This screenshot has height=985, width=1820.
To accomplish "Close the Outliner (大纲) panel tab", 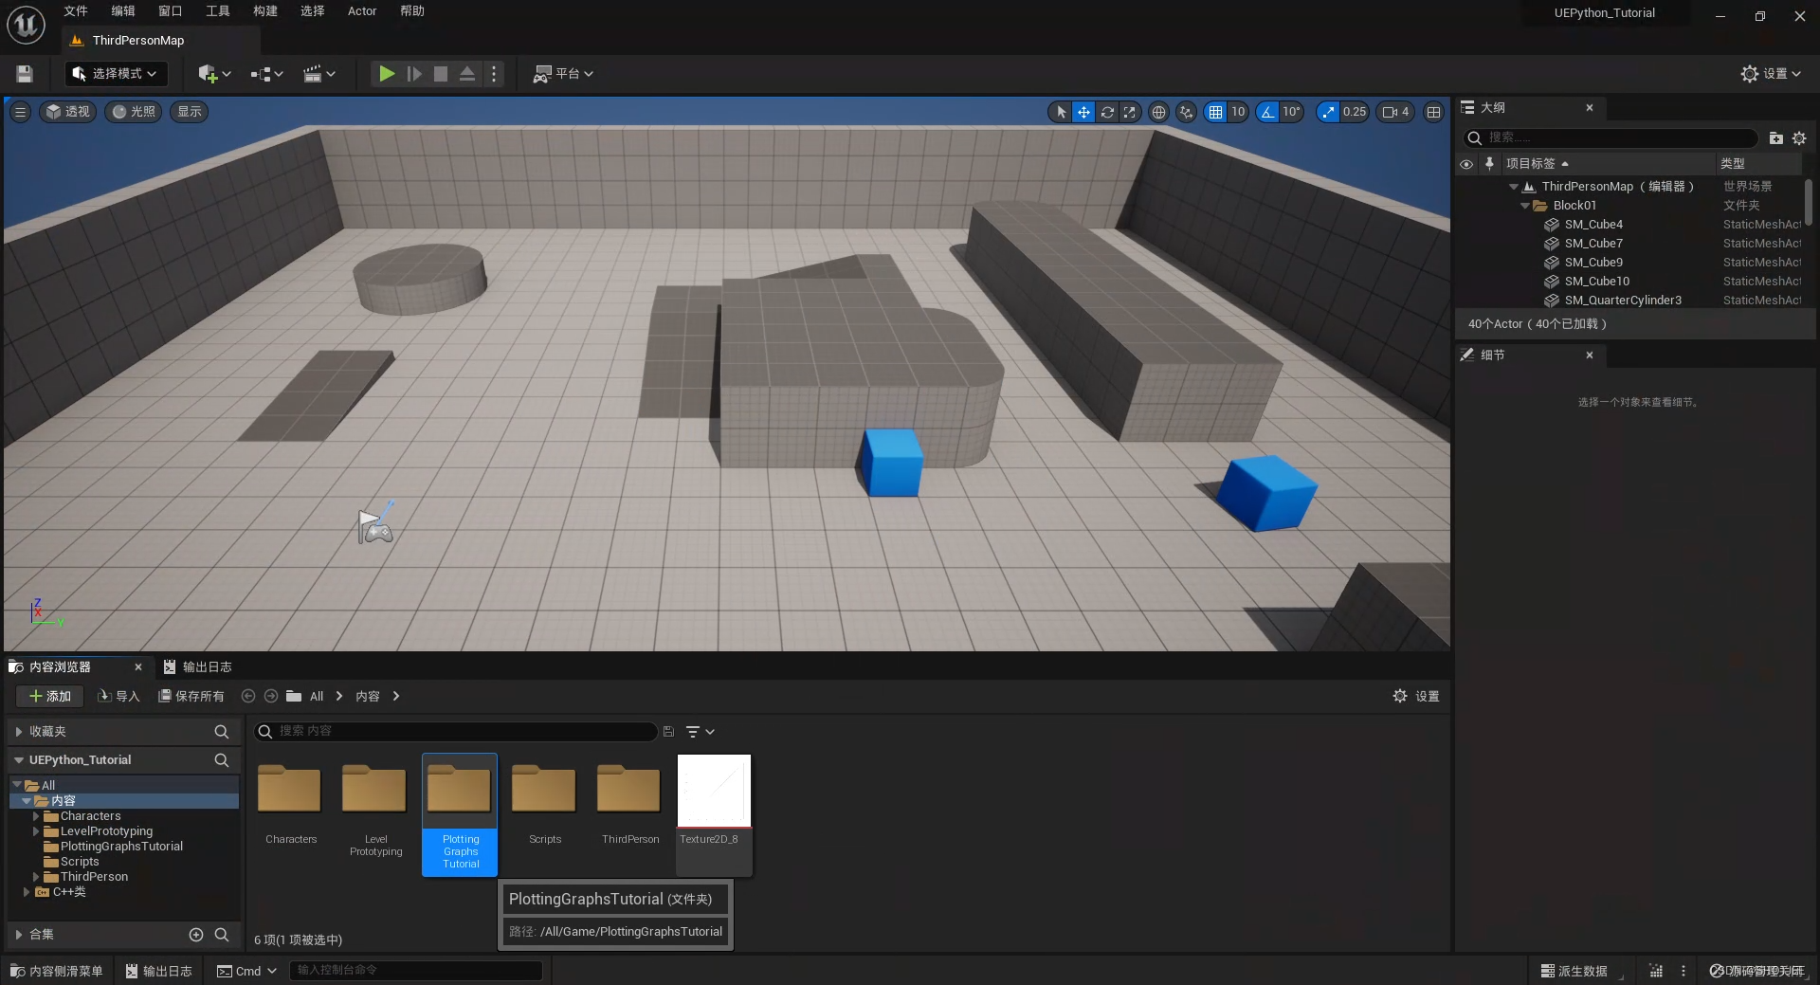I will (1590, 108).
